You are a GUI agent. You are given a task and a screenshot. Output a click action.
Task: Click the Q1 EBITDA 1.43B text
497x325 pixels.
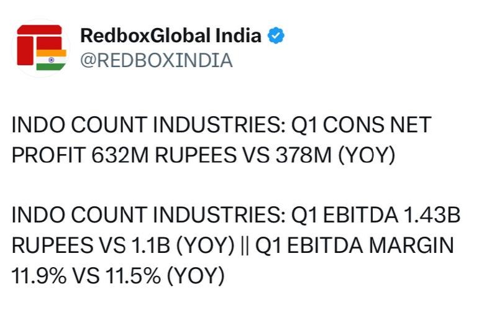[x=376, y=214]
